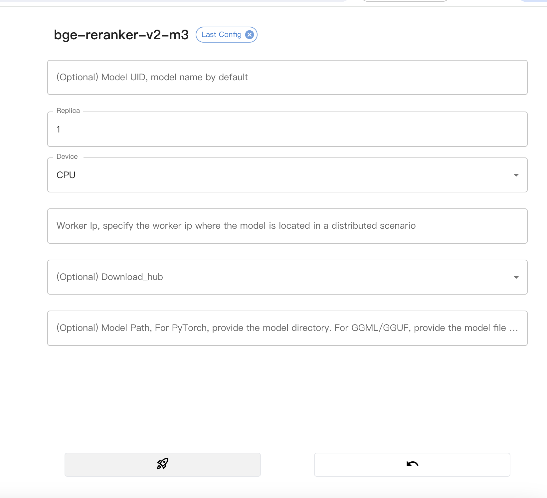
Task: Focus the Worker Ip text field
Action: pos(287,226)
